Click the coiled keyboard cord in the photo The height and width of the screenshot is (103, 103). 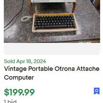pos(26,18)
